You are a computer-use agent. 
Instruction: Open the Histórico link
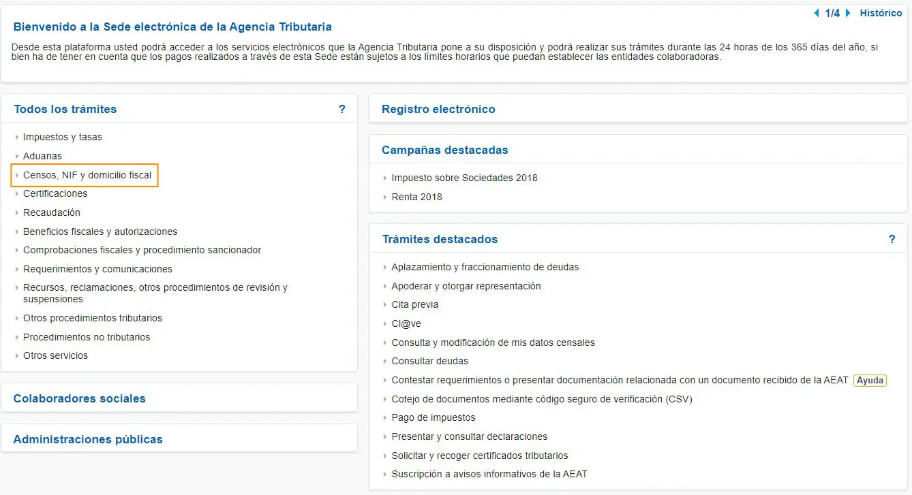[x=881, y=13]
